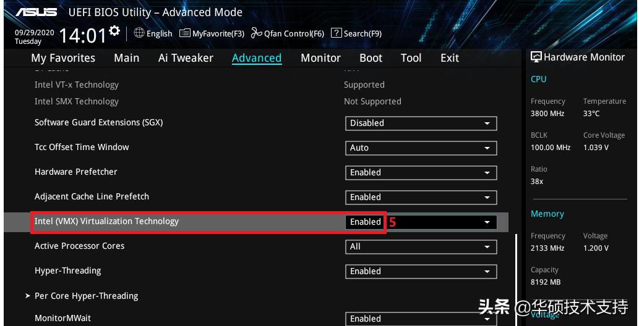Image resolution: width=639 pixels, height=326 pixels.
Task: Open the Monitor tab
Action: pyautogui.click(x=320, y=58)
